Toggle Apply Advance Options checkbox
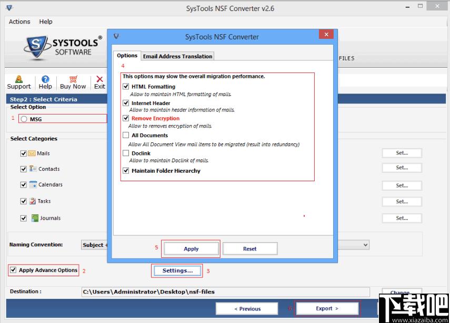Viewport: 450px width, 323px height. point(13,270)
